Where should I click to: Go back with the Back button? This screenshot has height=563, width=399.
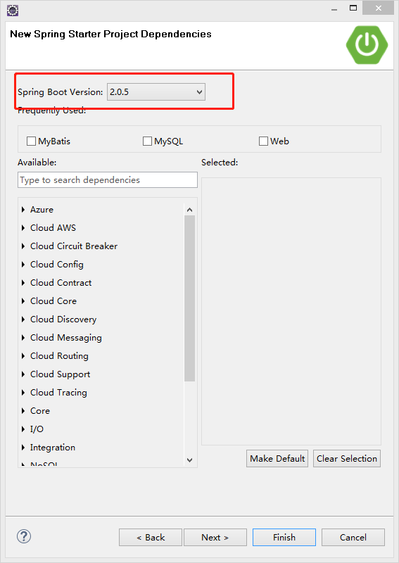pos(151,538)
